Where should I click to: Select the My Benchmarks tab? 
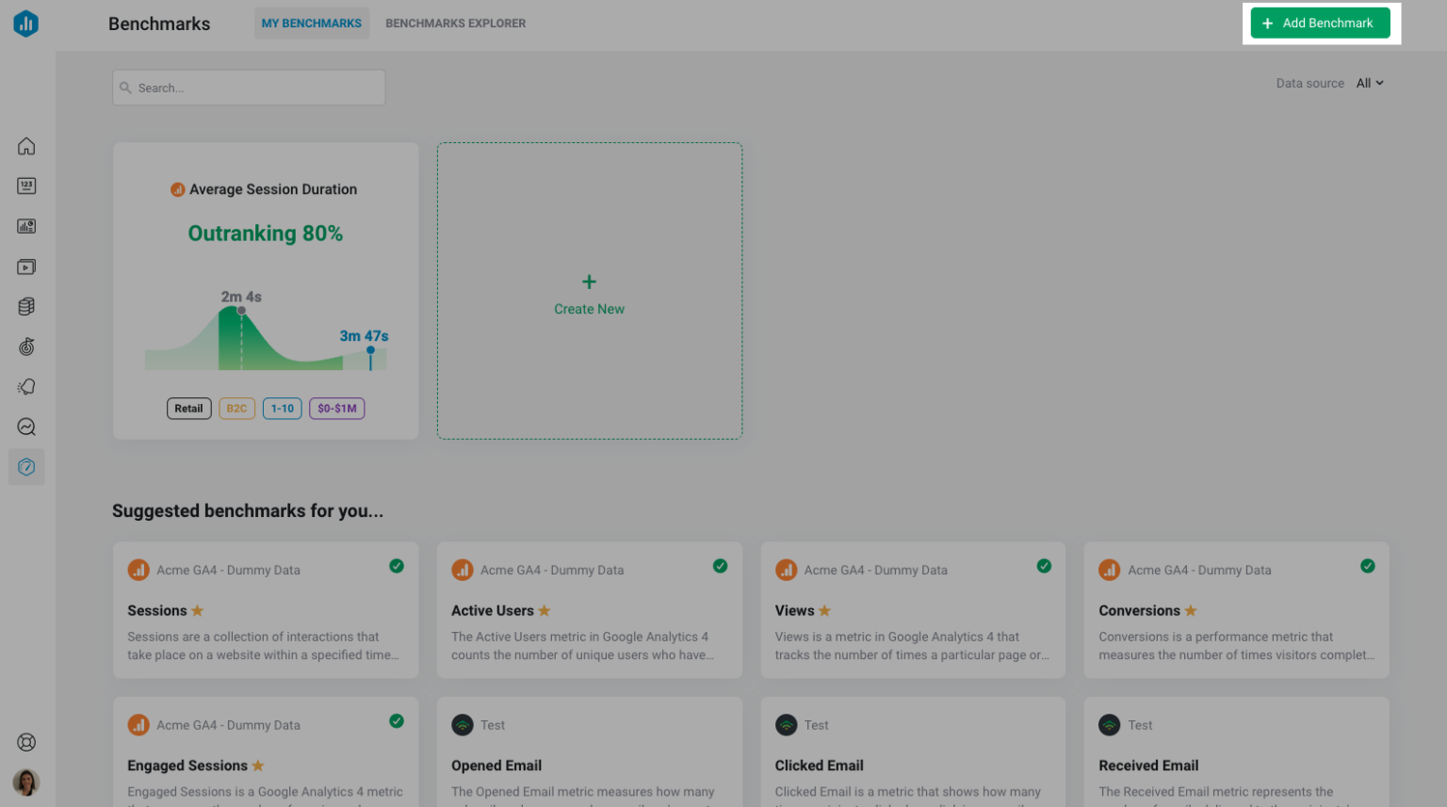311,24
